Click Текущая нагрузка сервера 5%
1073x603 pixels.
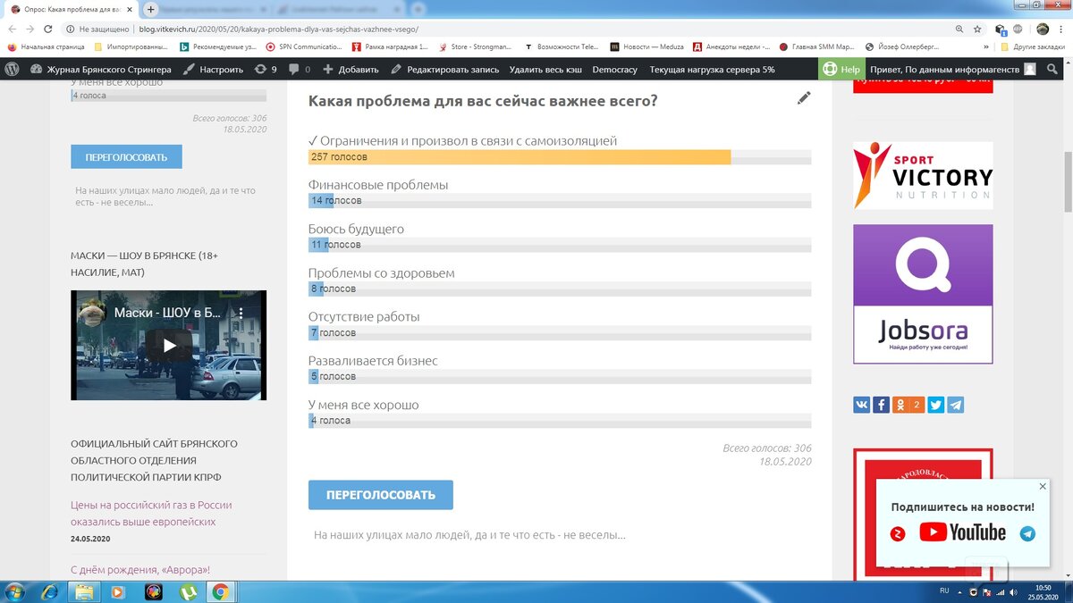coord(712,69)
